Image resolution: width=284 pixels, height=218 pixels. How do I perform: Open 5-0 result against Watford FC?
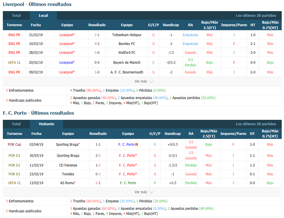tap(97, 53)
